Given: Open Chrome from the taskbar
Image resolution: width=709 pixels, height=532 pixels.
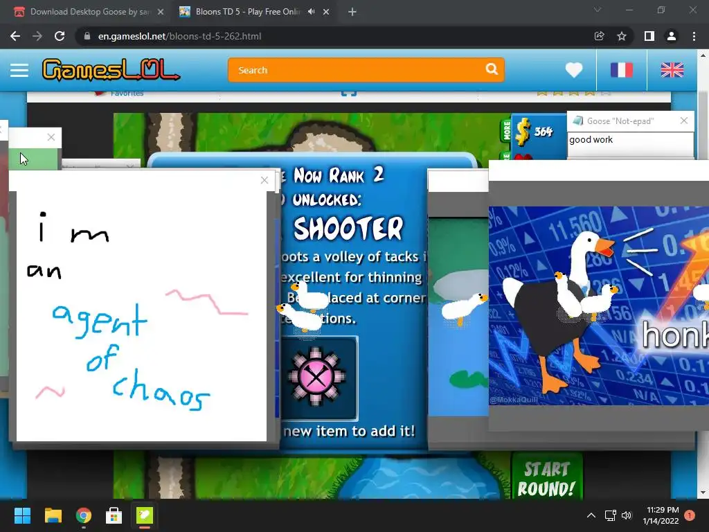Looking at the screenshot, I should [83, 515].
